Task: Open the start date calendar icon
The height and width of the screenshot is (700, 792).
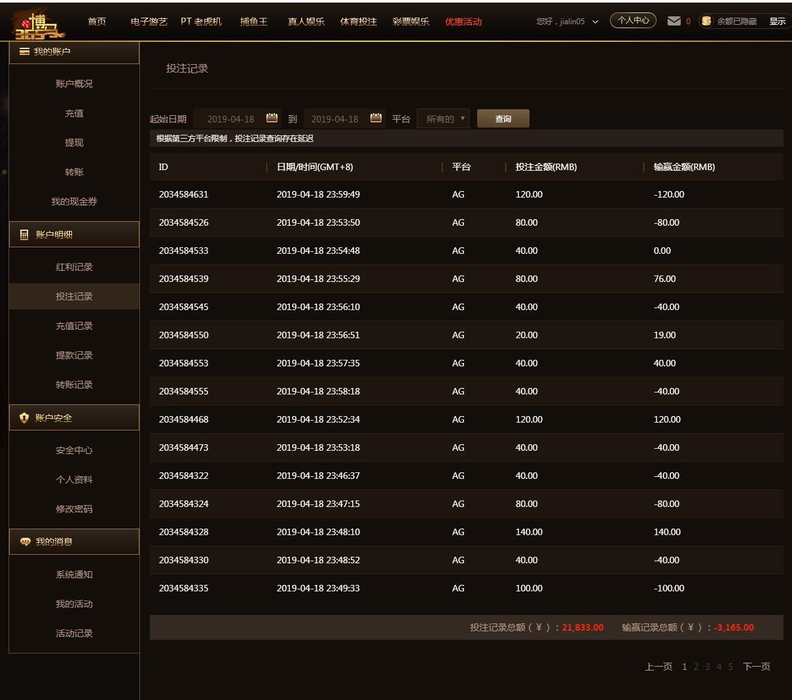Action: tap(272, 118)
